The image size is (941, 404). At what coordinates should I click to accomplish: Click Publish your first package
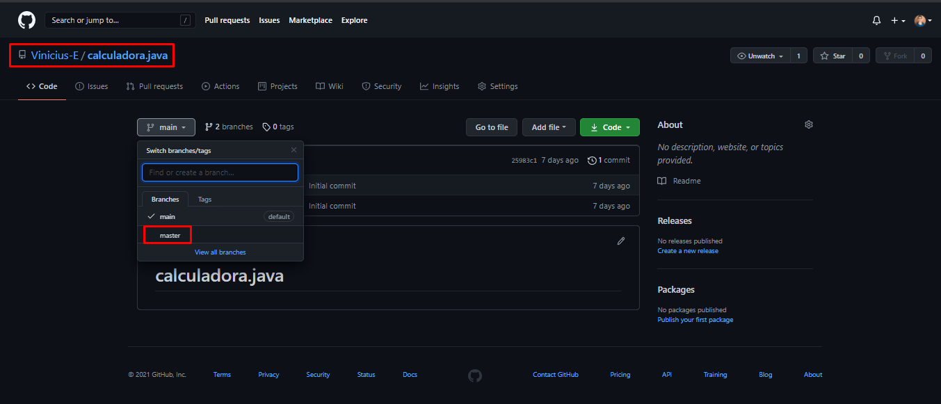tap(695, 320)
